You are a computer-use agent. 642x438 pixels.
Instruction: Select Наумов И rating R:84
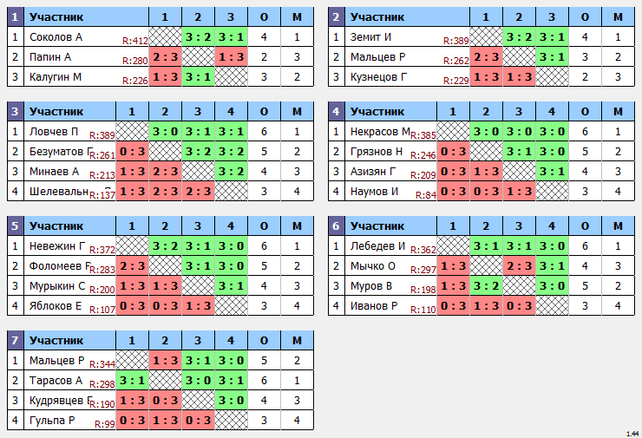coord(426,195)
